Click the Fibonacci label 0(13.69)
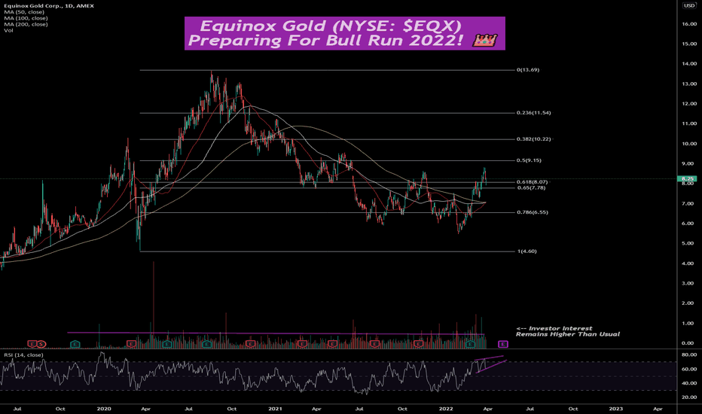The width and height of the screenshot is (702, 414). point(528,70)
